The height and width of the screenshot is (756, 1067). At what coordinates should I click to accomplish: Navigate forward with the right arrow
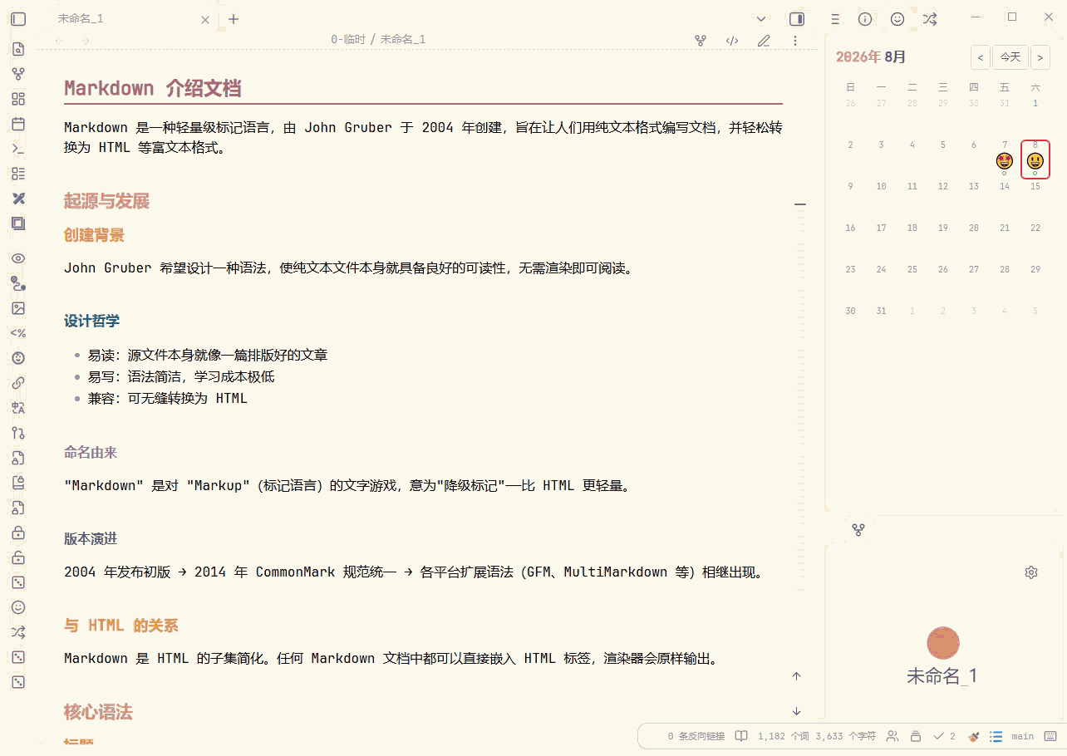[x=85, y=40]
